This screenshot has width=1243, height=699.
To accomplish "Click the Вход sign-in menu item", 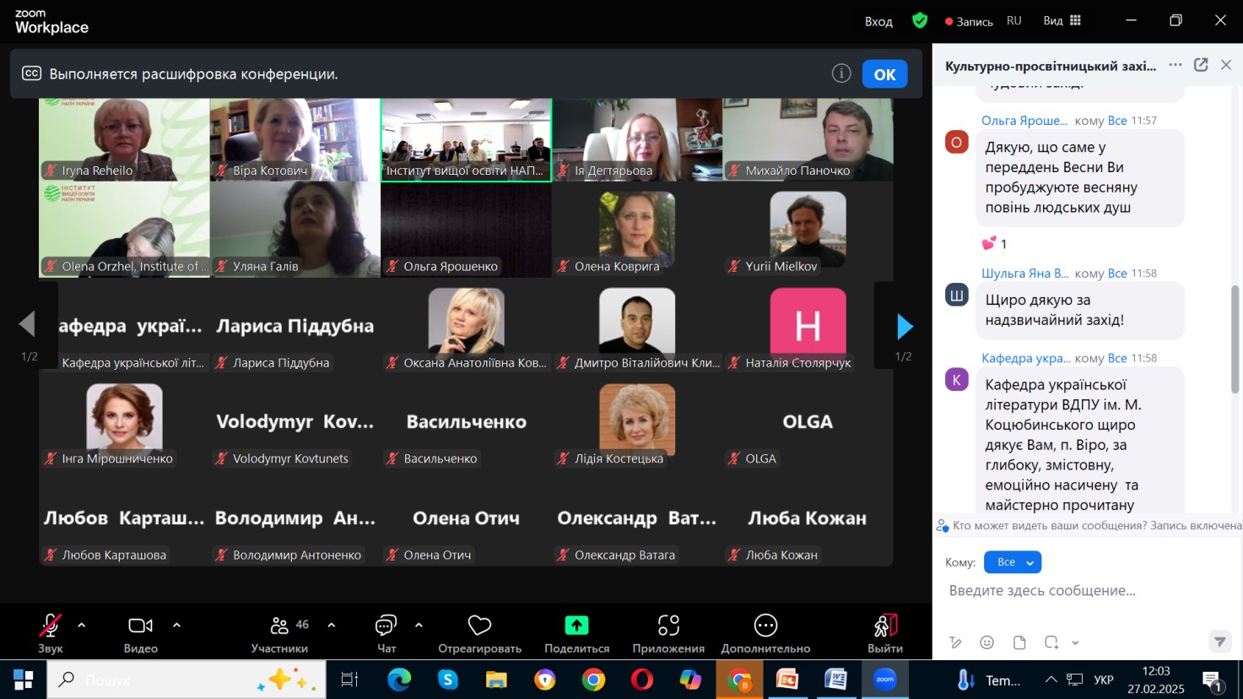I will click(878, 22).
